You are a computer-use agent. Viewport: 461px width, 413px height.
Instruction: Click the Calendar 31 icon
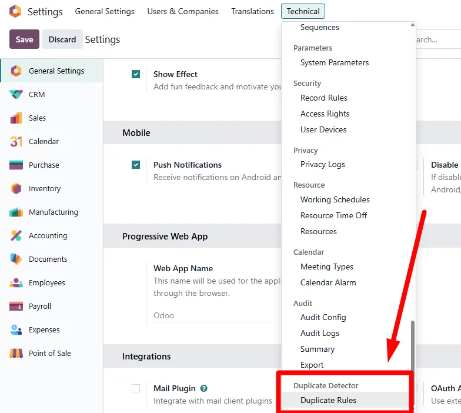point(16,141)
